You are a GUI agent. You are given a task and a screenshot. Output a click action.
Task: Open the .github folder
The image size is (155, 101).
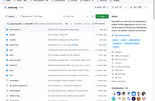tap(12, 35)
